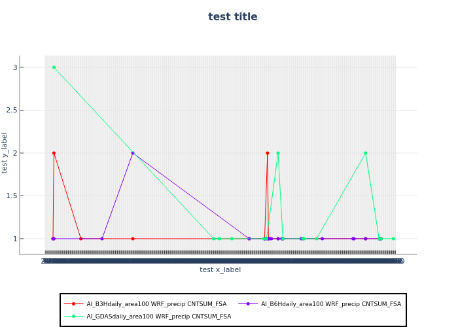This screenshot has width=458, height=327.
Task: Click the "test y_label" axis title
Action: tap(5, 152)
